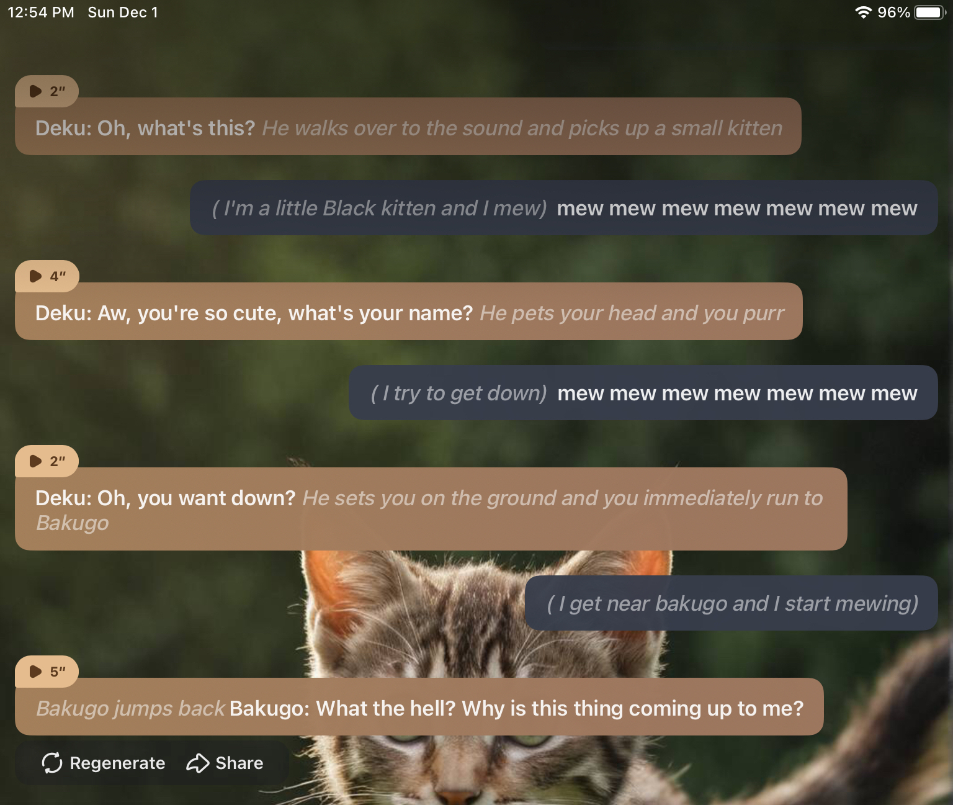Tap the 12:54 PM clock in status bar
Viewport: 953px width, 805px height.
(41, 12)
